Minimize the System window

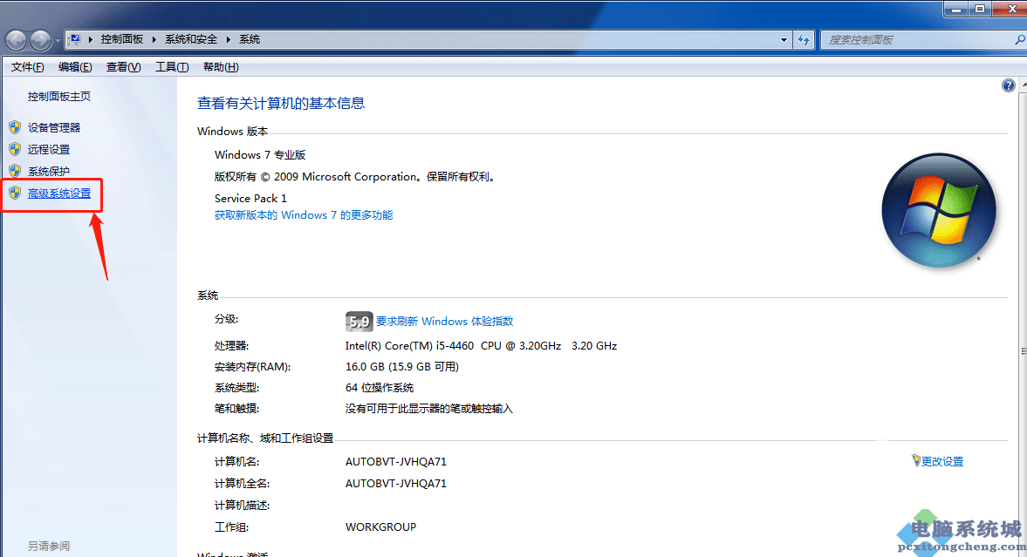[956, 9]
